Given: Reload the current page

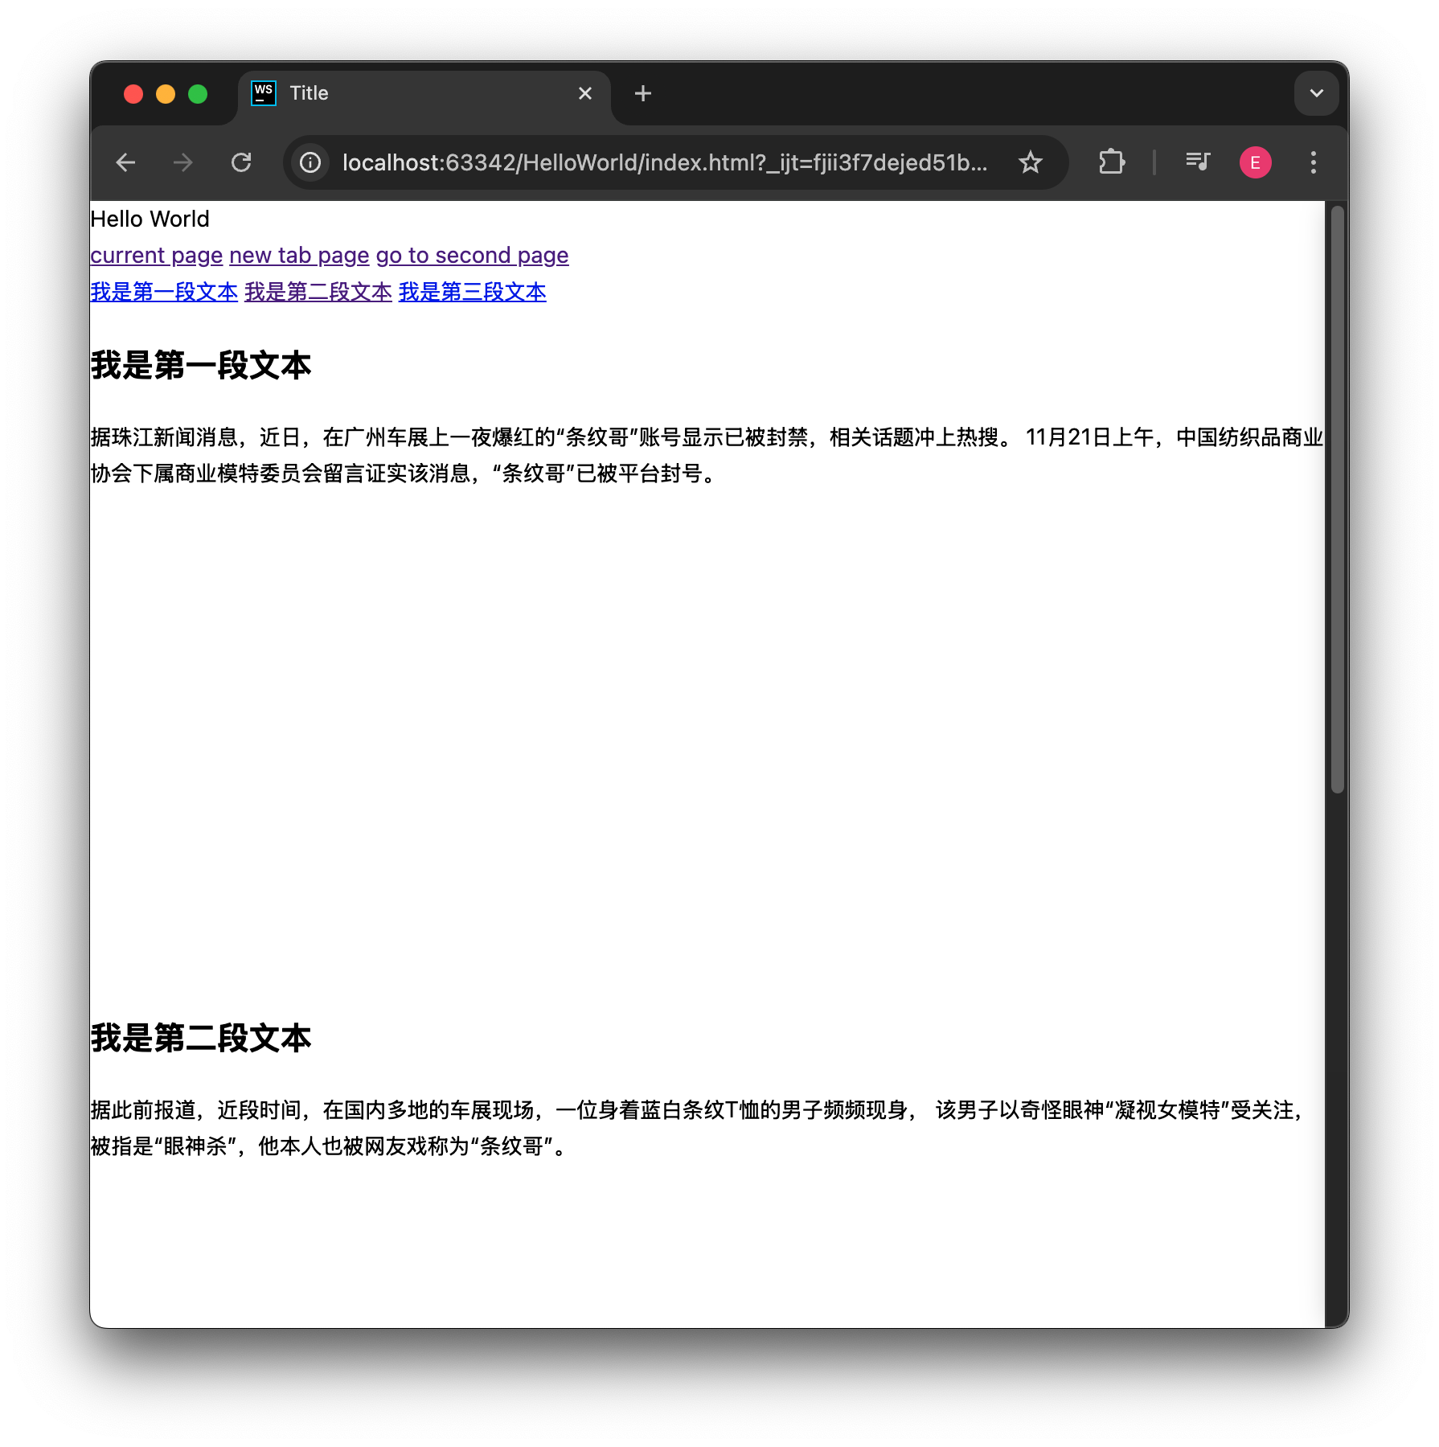Looking at the screenshot, I should 242,162.
